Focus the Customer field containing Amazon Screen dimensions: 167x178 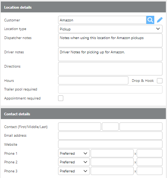pos(102,20)
